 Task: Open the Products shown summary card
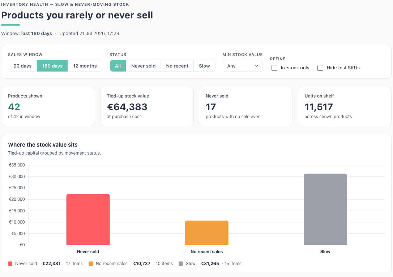48,106
